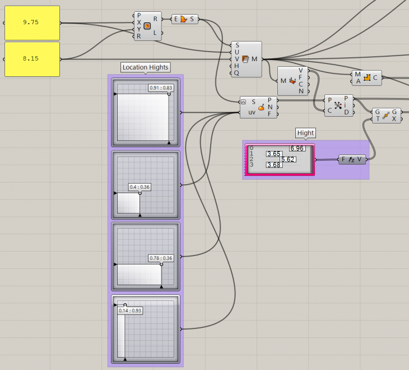The height and width of the screenshot is (370, 409).
Task: Select the Boundary Surfaces component icon
Action: pos(183,19)
